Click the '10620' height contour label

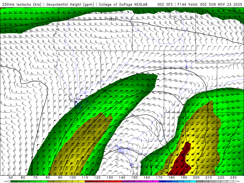click(x=111, y=20)
